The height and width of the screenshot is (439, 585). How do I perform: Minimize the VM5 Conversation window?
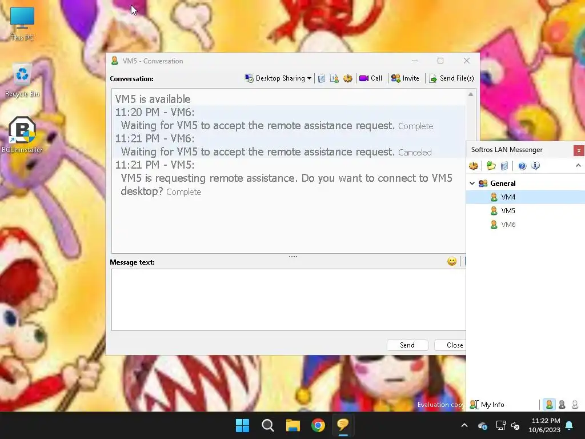pos(415,61)
